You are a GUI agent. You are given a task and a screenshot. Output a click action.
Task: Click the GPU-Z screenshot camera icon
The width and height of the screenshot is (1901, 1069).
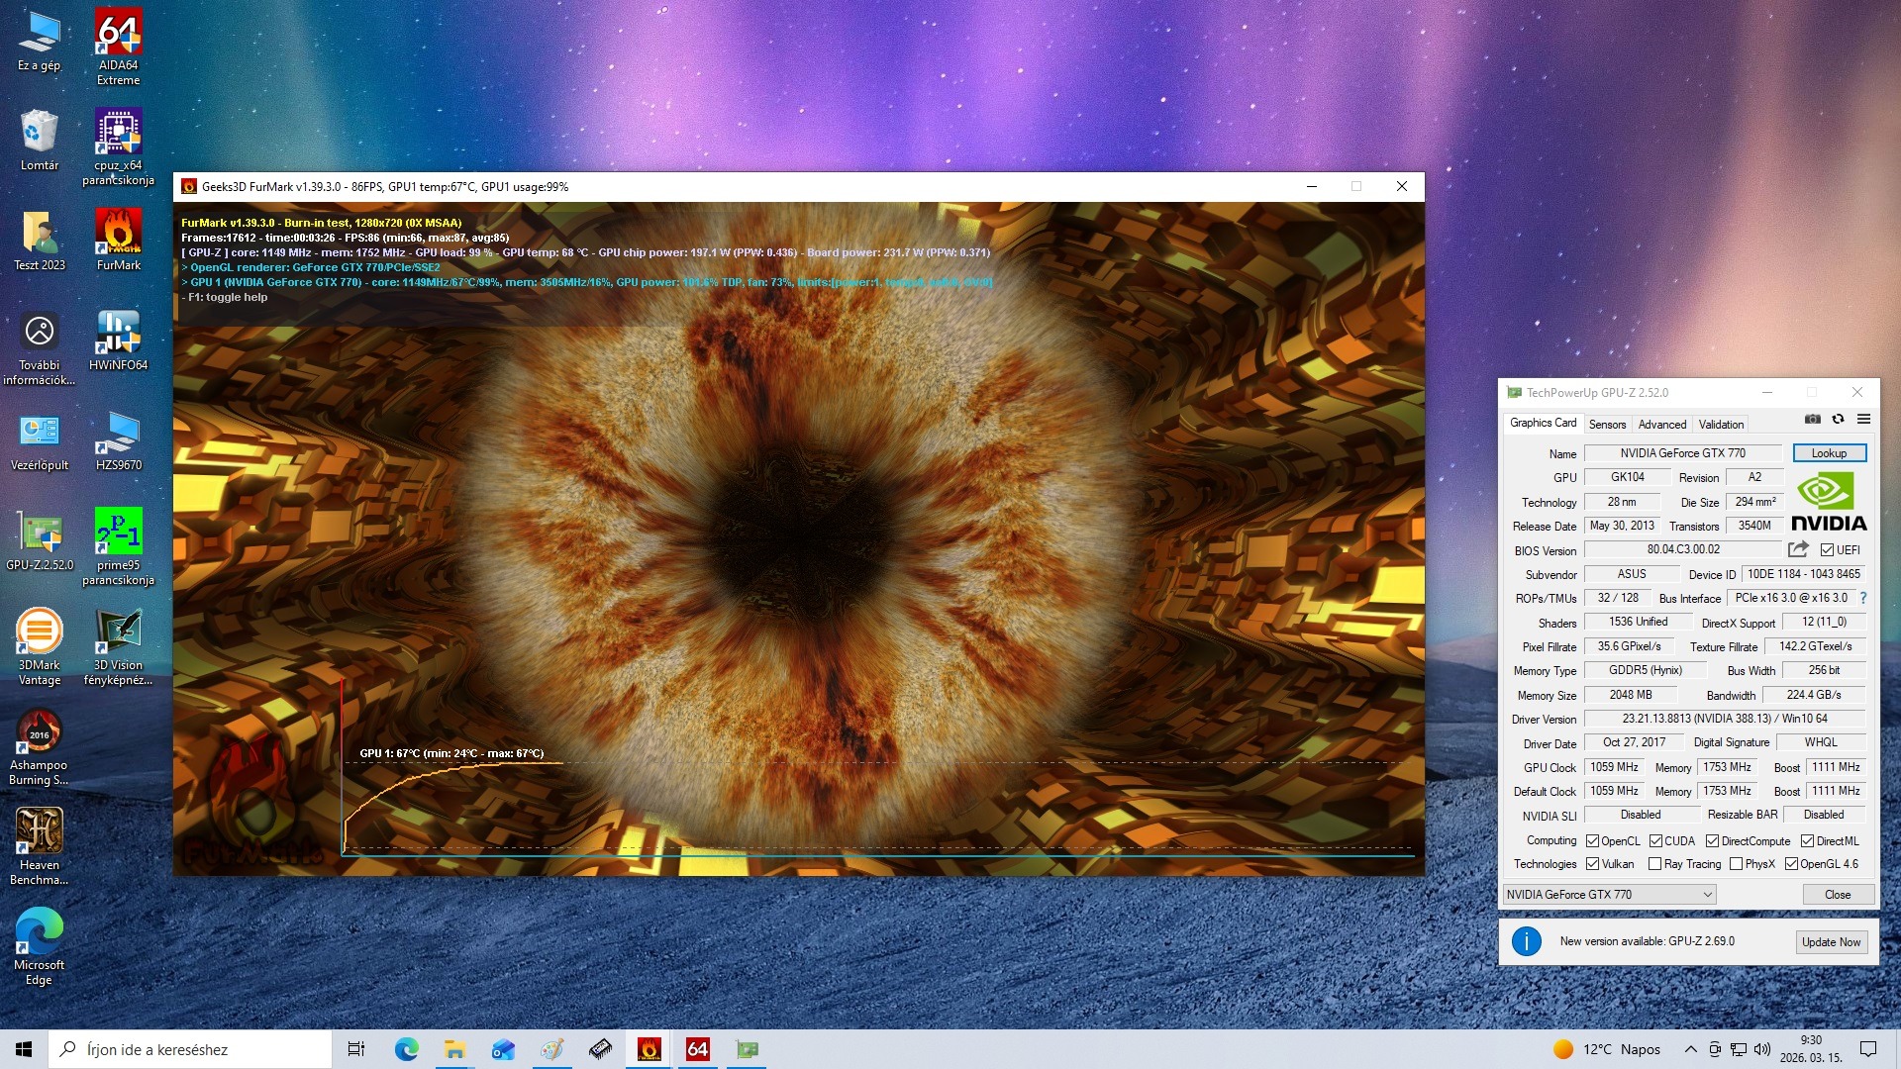click(x=1812, y=420)
